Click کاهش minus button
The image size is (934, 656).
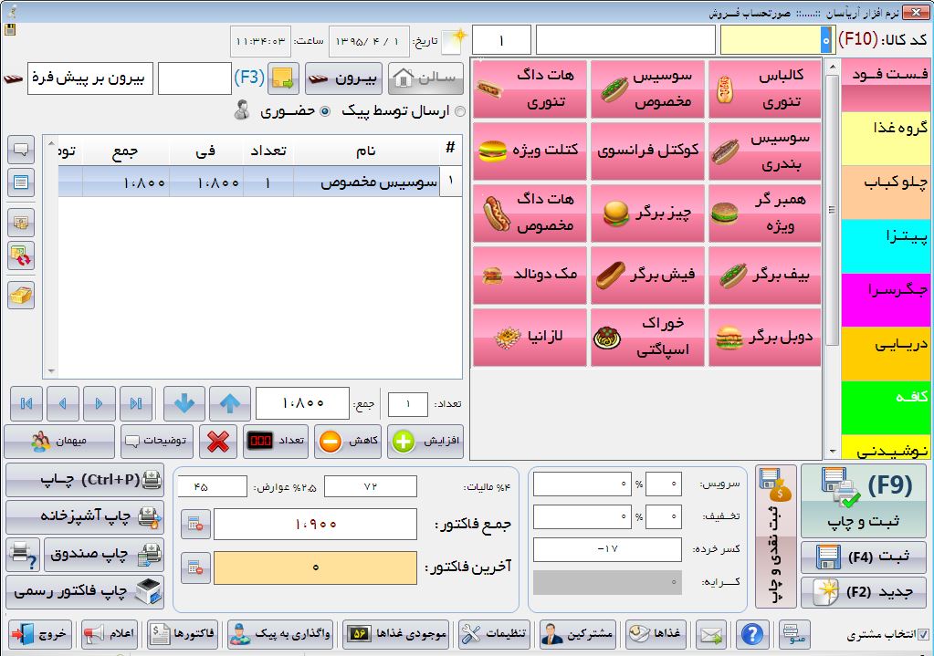[348, 441]
